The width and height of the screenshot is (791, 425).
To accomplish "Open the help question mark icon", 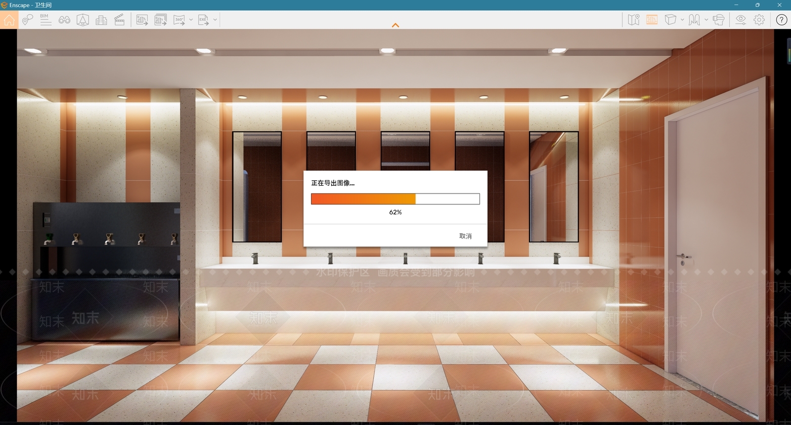I will coord(782,20).
